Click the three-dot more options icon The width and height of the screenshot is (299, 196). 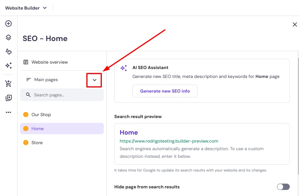(9, 112)
